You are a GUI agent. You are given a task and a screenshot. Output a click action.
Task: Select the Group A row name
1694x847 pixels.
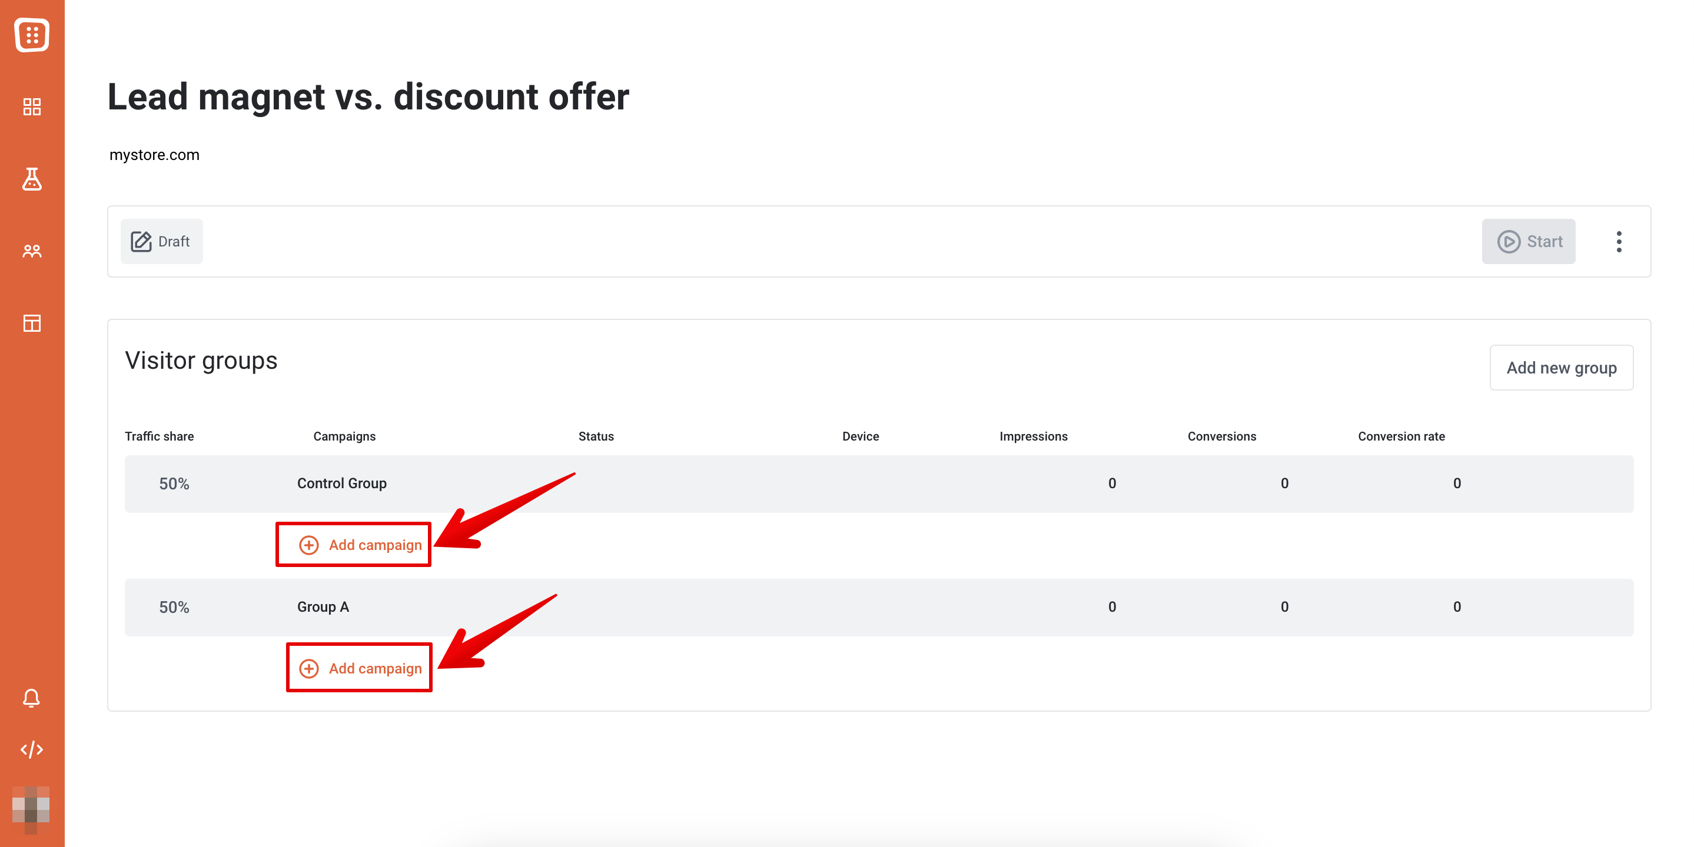pyautogui.click(x=323, y=607)
